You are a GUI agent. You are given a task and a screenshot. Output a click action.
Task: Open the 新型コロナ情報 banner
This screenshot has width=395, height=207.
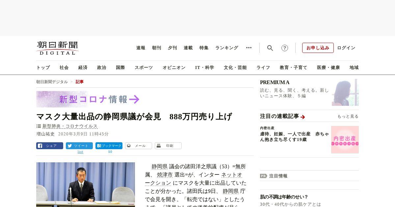pyautogui.click(x=89, y=99)
